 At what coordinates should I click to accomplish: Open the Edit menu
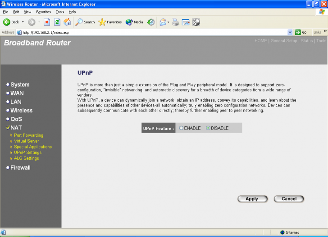point(16,12)
